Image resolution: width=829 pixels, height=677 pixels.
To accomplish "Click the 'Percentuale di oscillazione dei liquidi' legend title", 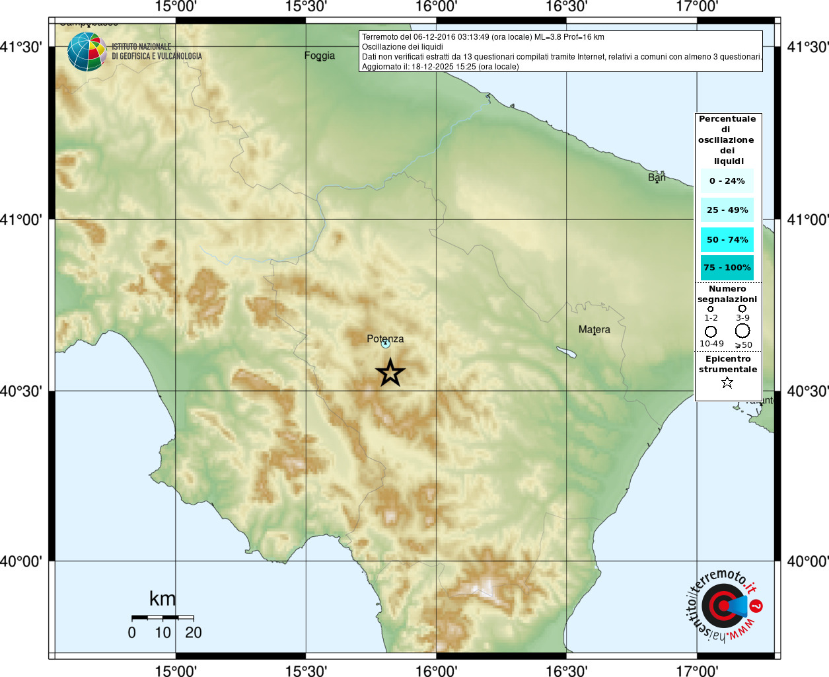I will [x=727, y=139].
